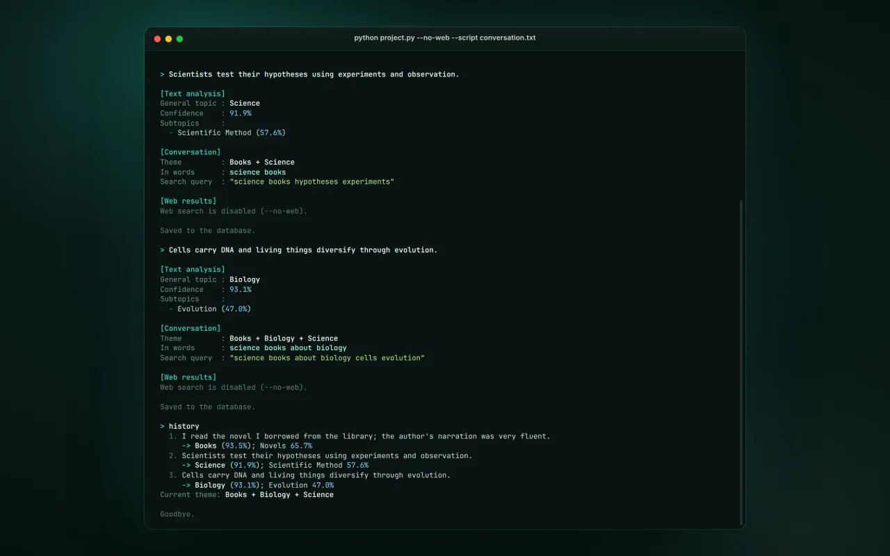
Task: Minimize the terminal using the yellow button
Action: [x=168, y=39]
